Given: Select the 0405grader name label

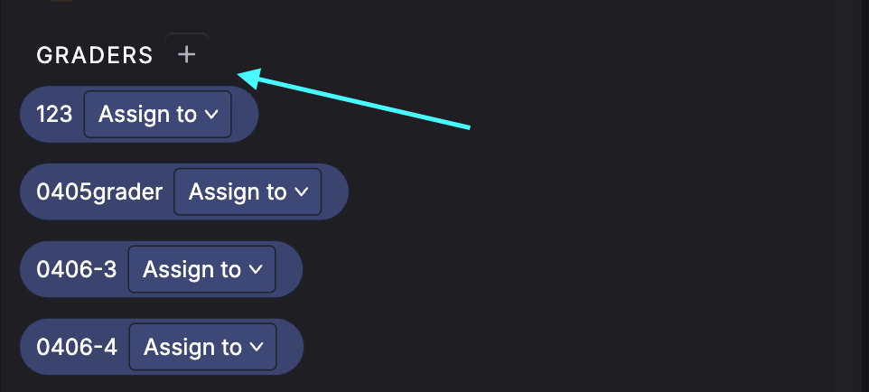Looking at the screenshot, I should pyautogui.click(x=99, y=192).
